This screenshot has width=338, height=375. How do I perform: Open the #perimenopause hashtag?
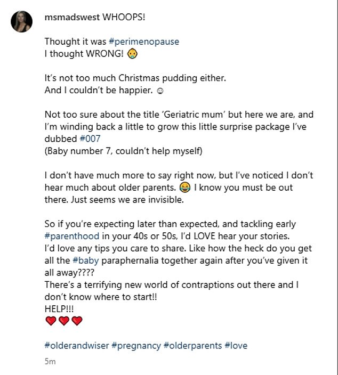point(144,42)
